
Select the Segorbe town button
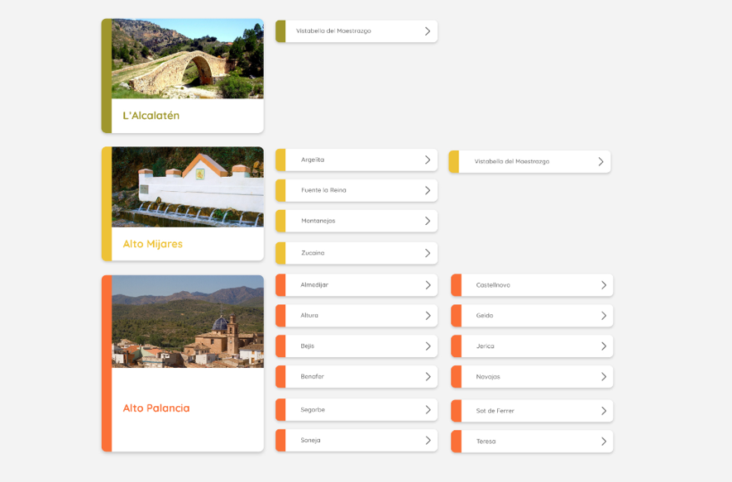tap(356, 410)
